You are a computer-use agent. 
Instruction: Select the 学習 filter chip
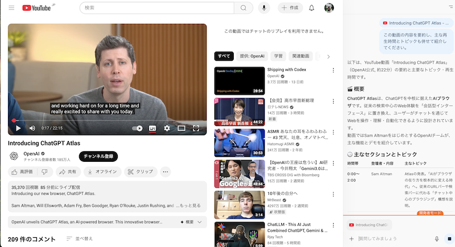pos(278,56)
